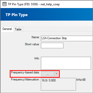Click the Short value label

click(x=32, y=44)
